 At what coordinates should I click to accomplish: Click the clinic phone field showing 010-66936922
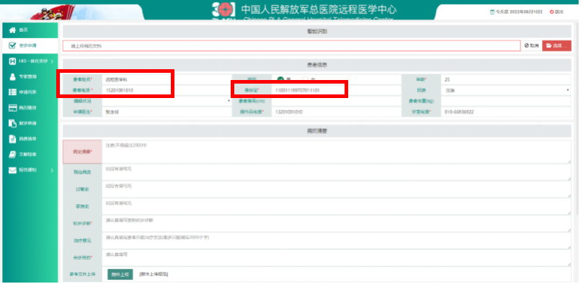[506, 112]
